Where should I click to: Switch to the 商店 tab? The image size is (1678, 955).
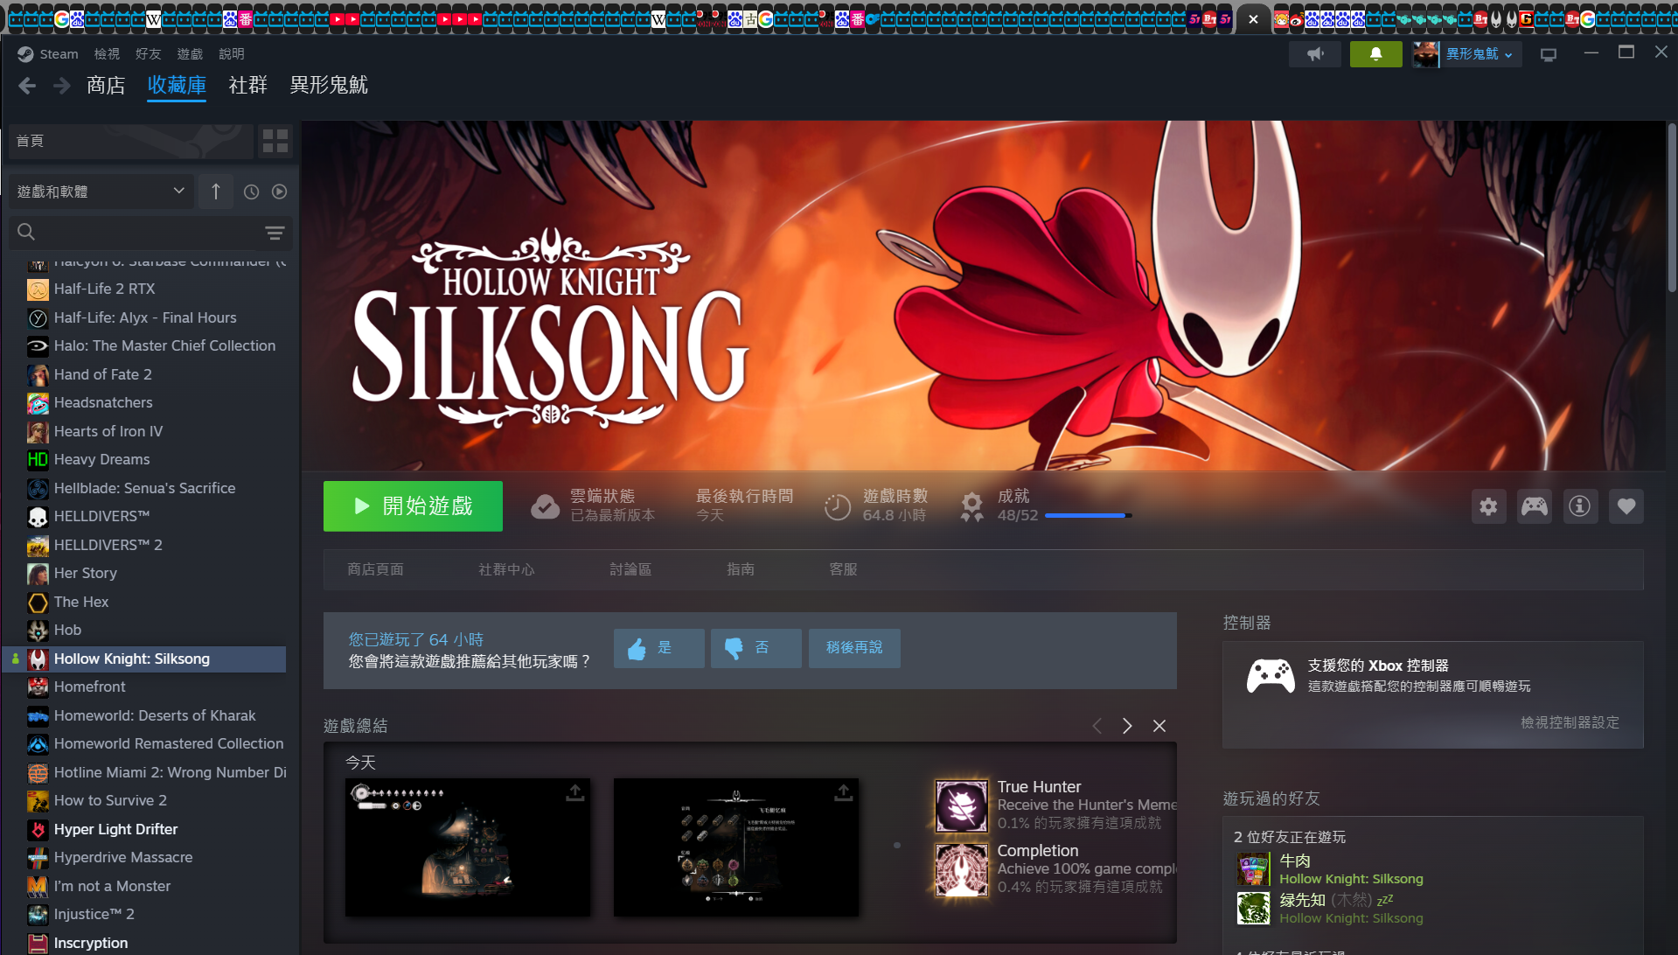106,86
